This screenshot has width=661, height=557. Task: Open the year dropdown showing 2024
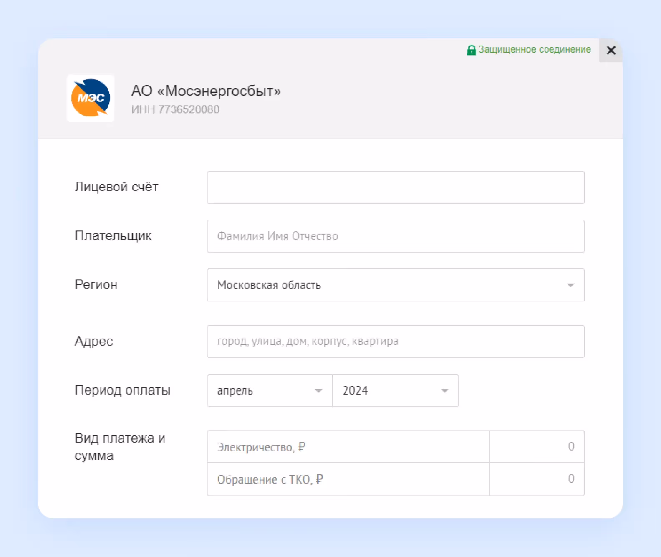[x=395, y=390]
